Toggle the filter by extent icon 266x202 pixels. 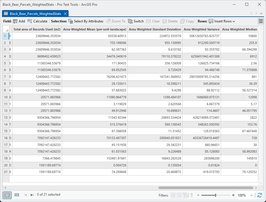[x=185, y=195]
